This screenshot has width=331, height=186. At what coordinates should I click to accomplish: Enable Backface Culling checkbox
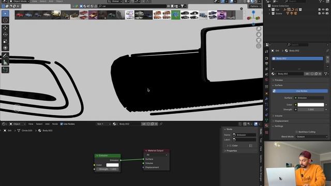pos(296,132)
